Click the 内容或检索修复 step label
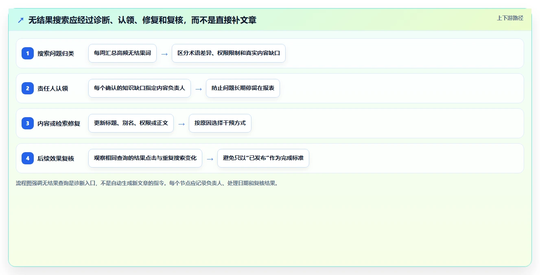The image size is (540, 275). (x=59, y=123)
